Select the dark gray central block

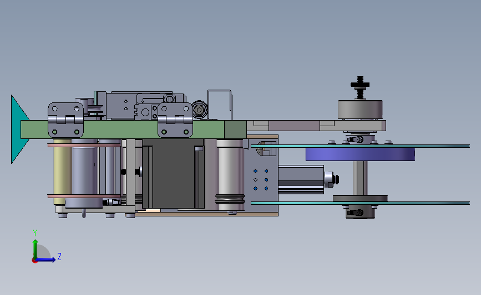click(x=174, y=173)
